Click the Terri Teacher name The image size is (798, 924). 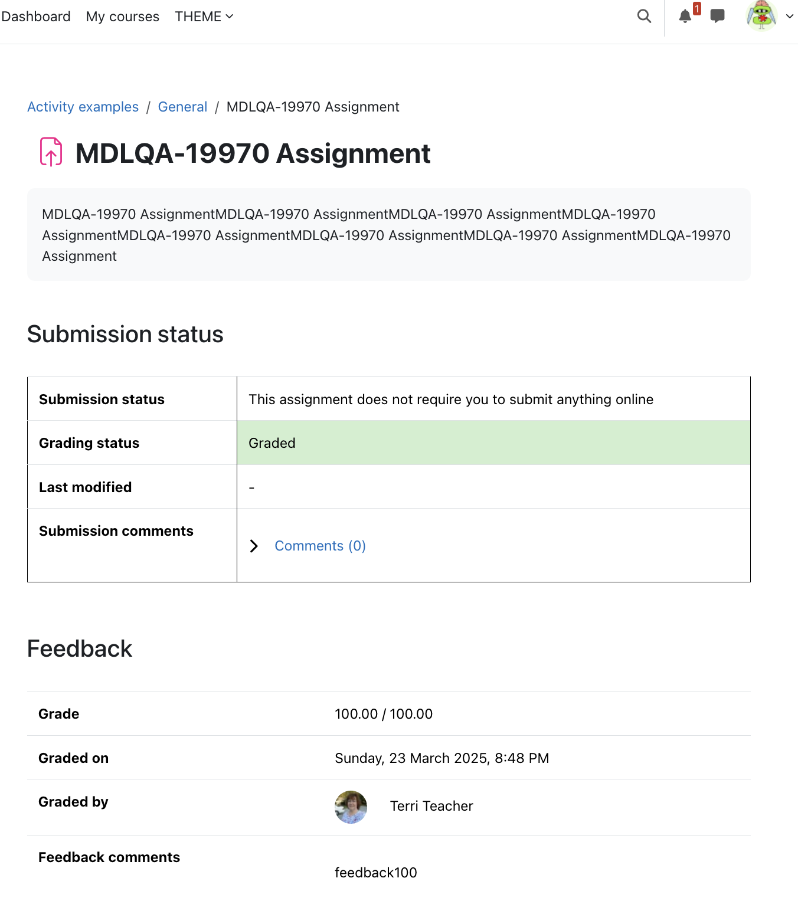431,806
